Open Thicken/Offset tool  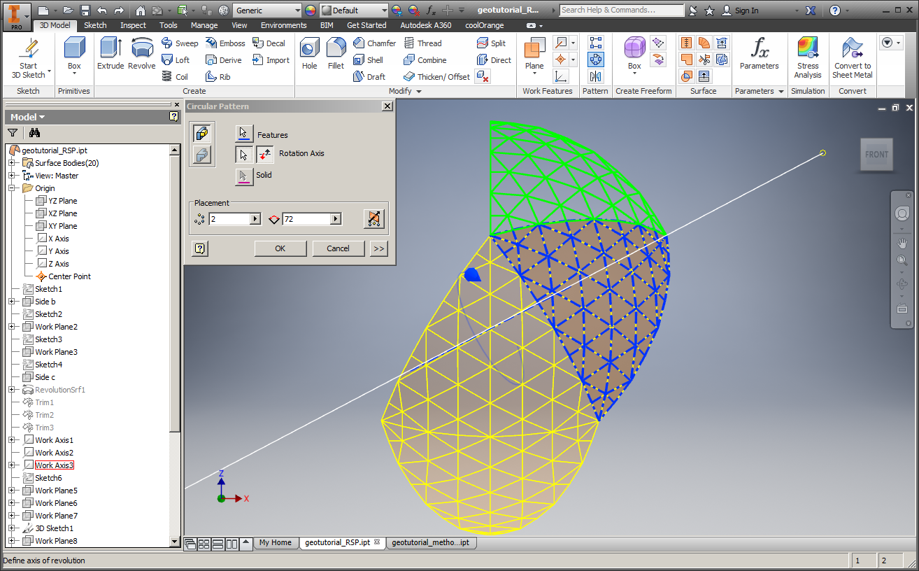coord(436,77)
